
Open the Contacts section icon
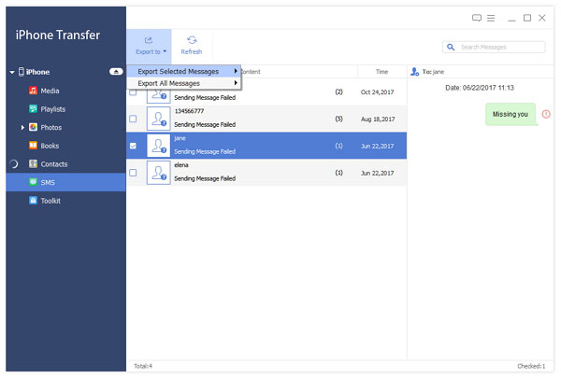tap(33, 163)
